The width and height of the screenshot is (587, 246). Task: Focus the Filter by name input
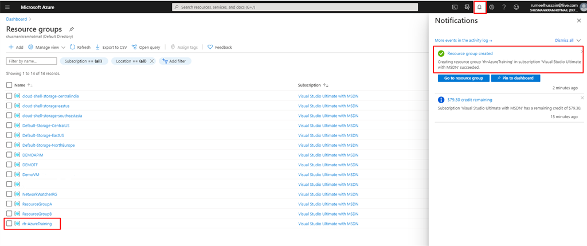[x=32, y=61]
